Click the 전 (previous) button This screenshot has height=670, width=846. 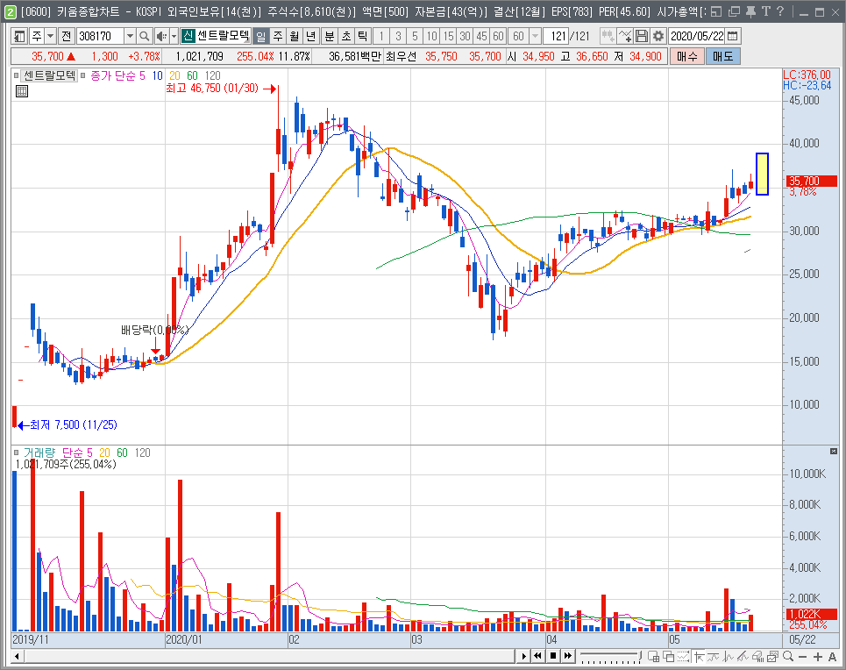(67, 36)
